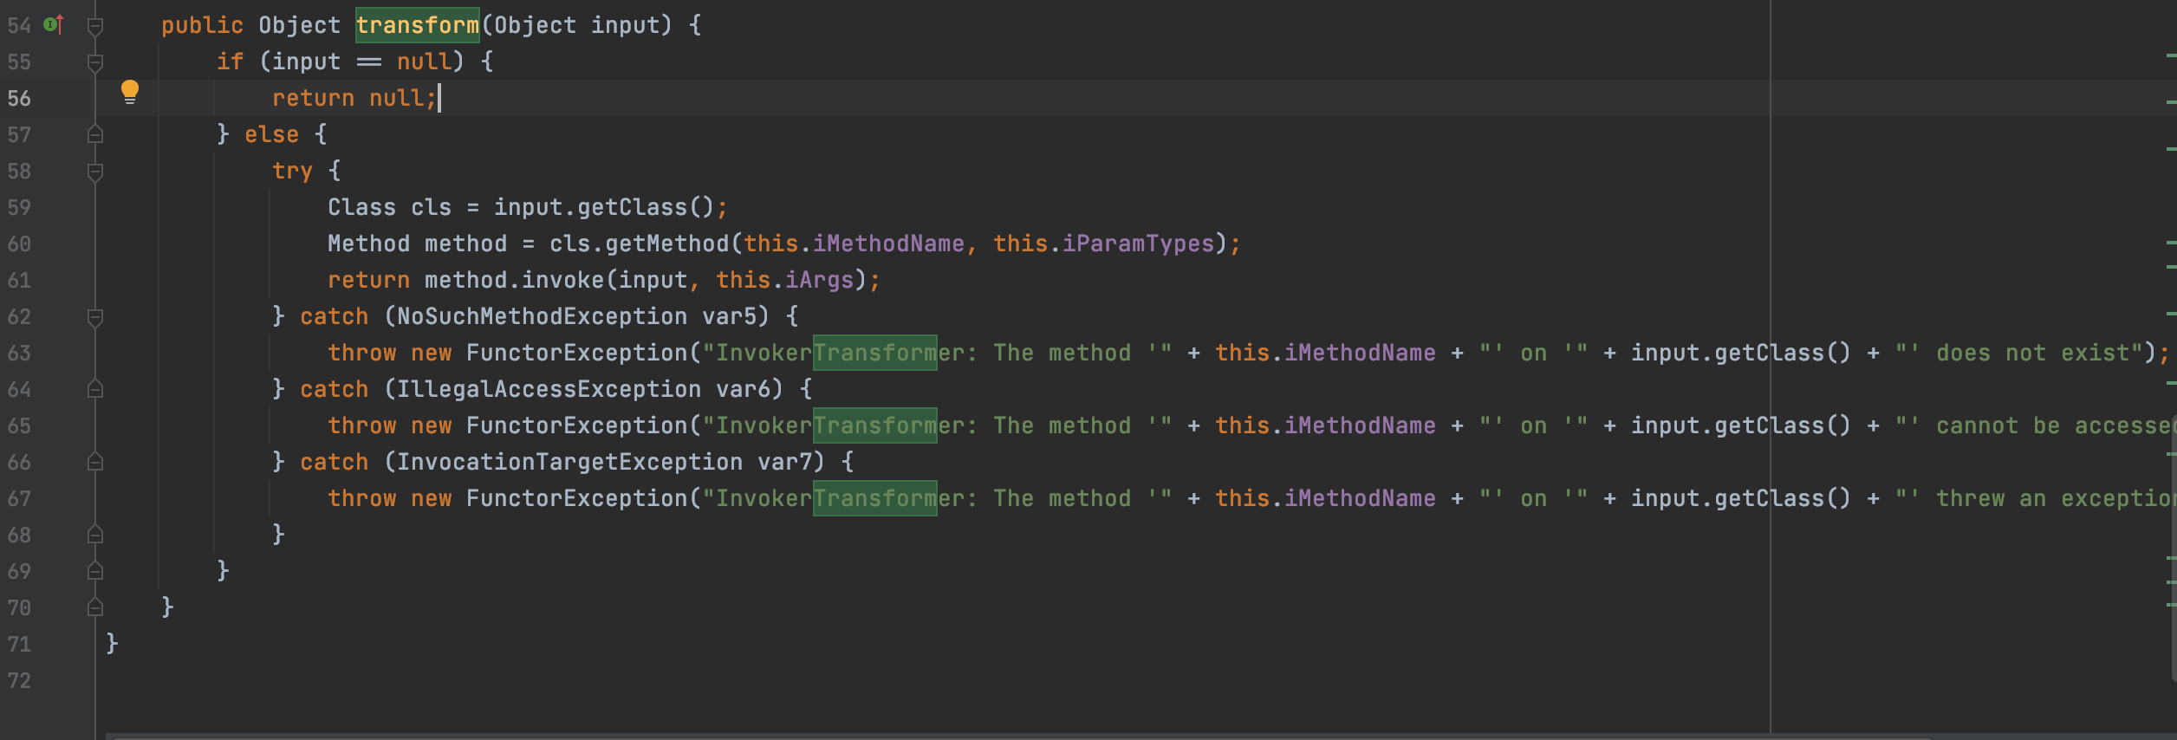Click line number 56 in the gutter
Viewport: 2177px width, 740px height.
(19, 99)
